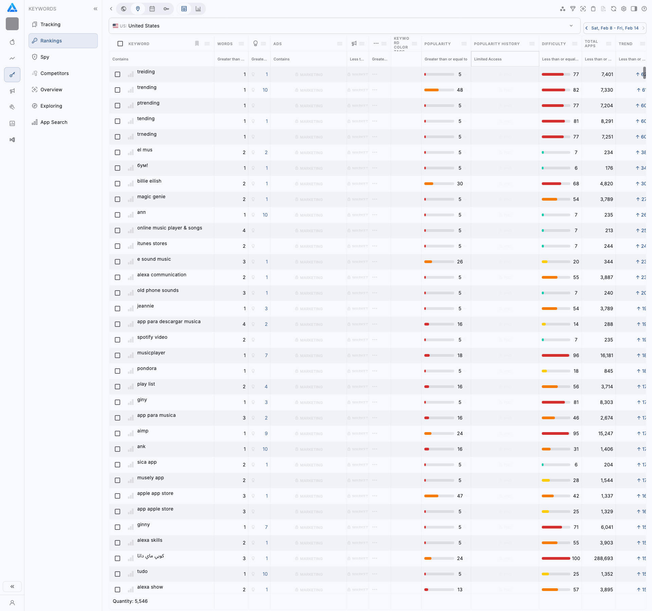Viewport: 652px width, 611px height.
Task: Click the Sat, Feb 8 - Fri, Feb 14 range
Action: (x=615, y=28)
